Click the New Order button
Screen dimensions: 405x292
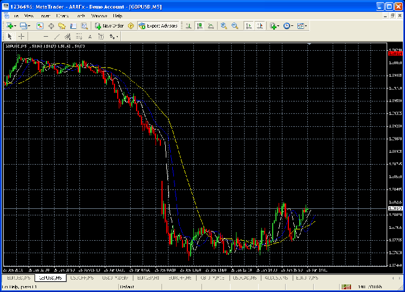pyautogui.click(x=110, y=26)
